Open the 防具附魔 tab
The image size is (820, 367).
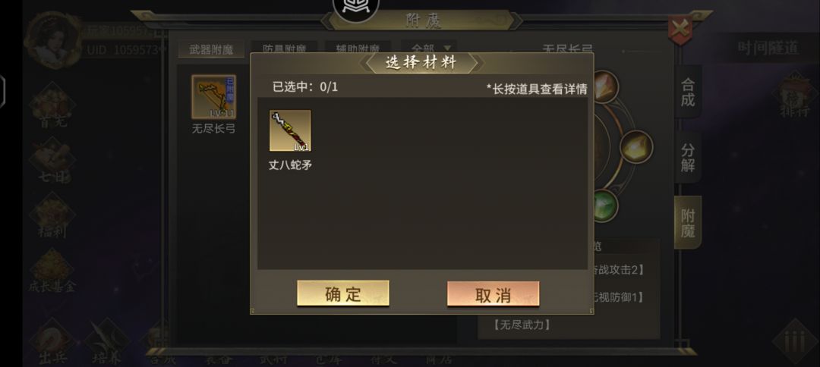(284, 48)
